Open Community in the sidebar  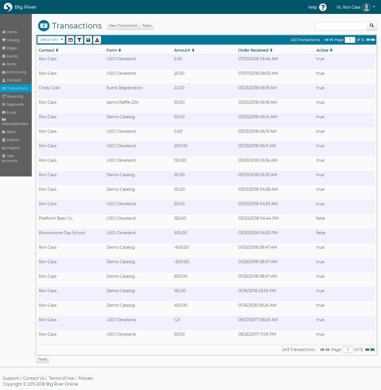(x=16, y=72)
